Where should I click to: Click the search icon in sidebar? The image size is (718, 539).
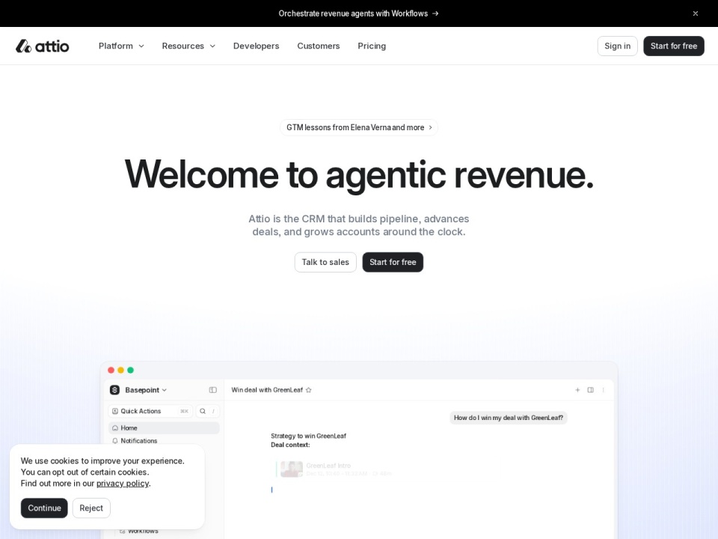point(203,411)
